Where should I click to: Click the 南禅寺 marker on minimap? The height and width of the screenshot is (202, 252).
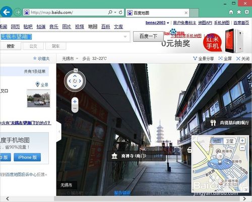click(218, 151)
